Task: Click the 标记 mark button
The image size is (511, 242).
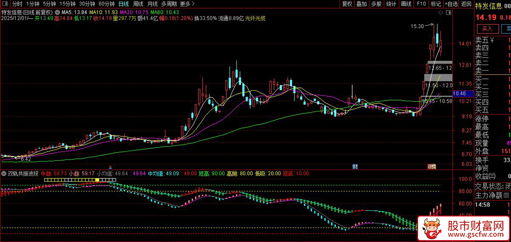Action: coord(436,4)
